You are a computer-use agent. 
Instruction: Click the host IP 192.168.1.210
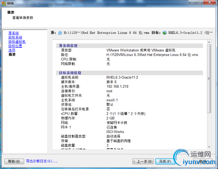point(117,86)
